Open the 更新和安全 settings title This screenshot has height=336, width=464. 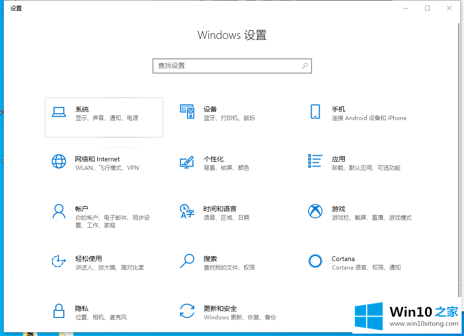220,308
